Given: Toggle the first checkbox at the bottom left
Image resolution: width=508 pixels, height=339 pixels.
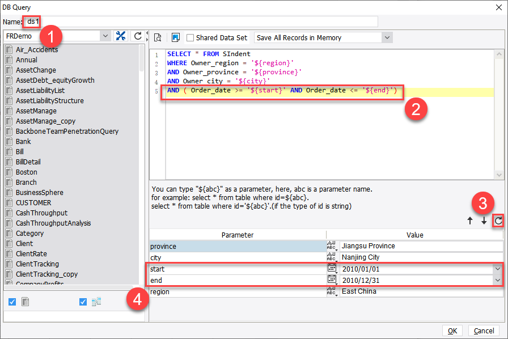Looking at the screenshot, I should (12, 302).
